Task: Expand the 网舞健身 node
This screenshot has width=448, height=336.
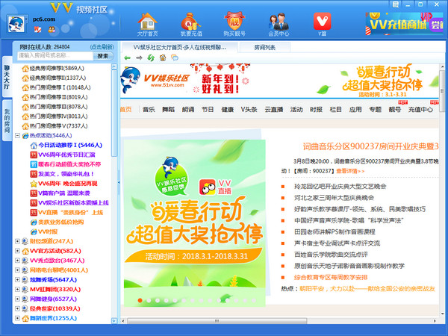Action: click(x=17, y=299)
